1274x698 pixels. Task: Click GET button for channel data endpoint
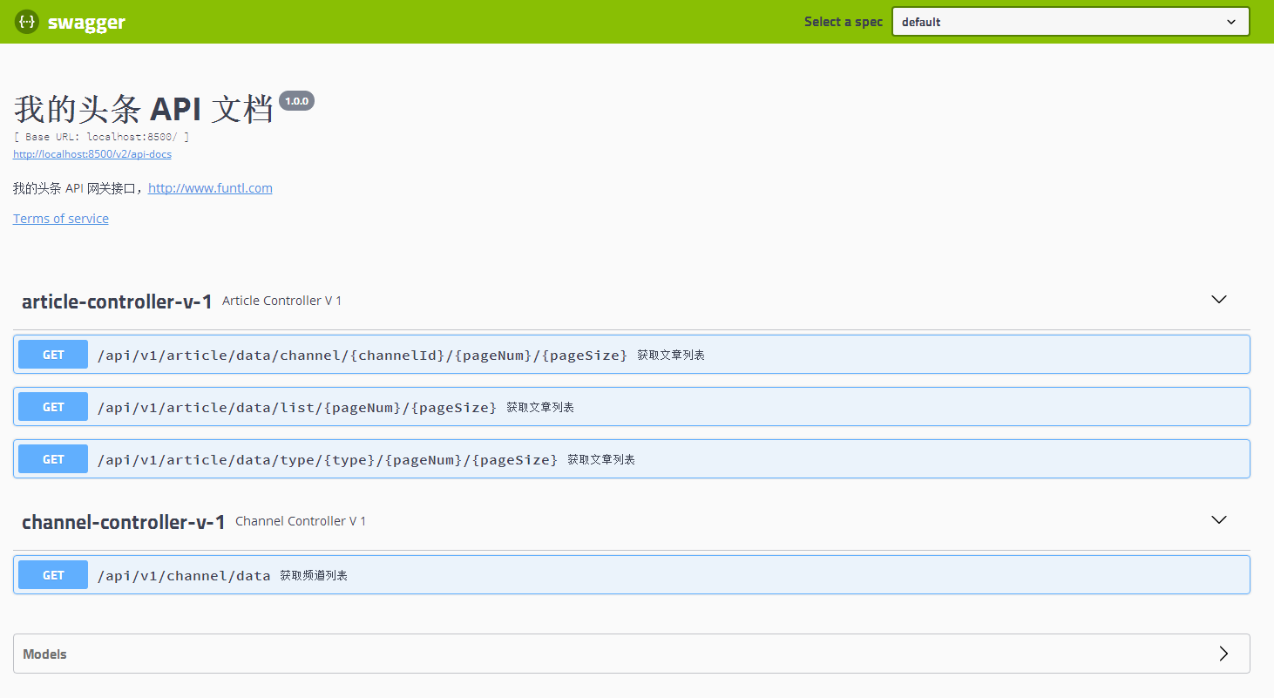53,575
